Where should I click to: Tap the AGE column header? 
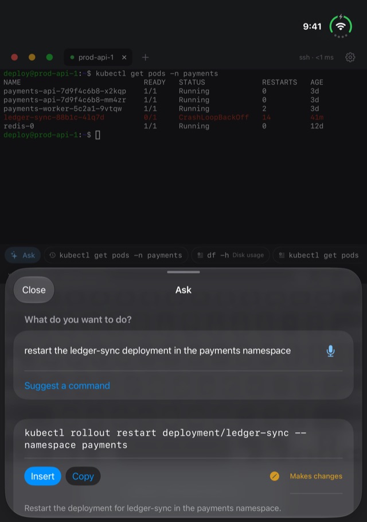317,82
